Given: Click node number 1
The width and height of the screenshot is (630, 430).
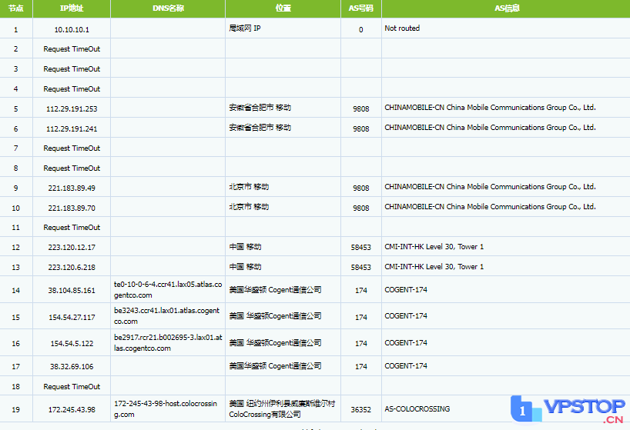Looking at the screenshot, I should (x=15, y=30).
